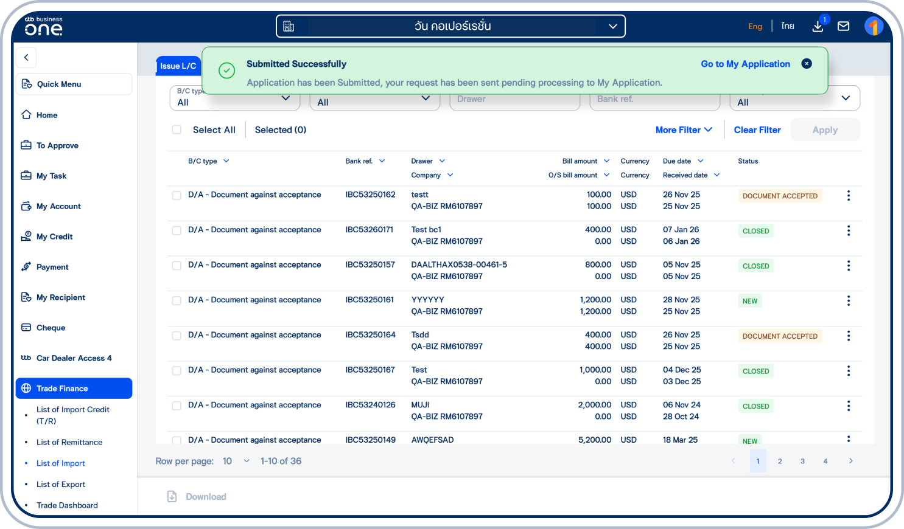This screenshot has width=904, height=529.
Task: Click Go to My Application link
Action: pos(745,64)
